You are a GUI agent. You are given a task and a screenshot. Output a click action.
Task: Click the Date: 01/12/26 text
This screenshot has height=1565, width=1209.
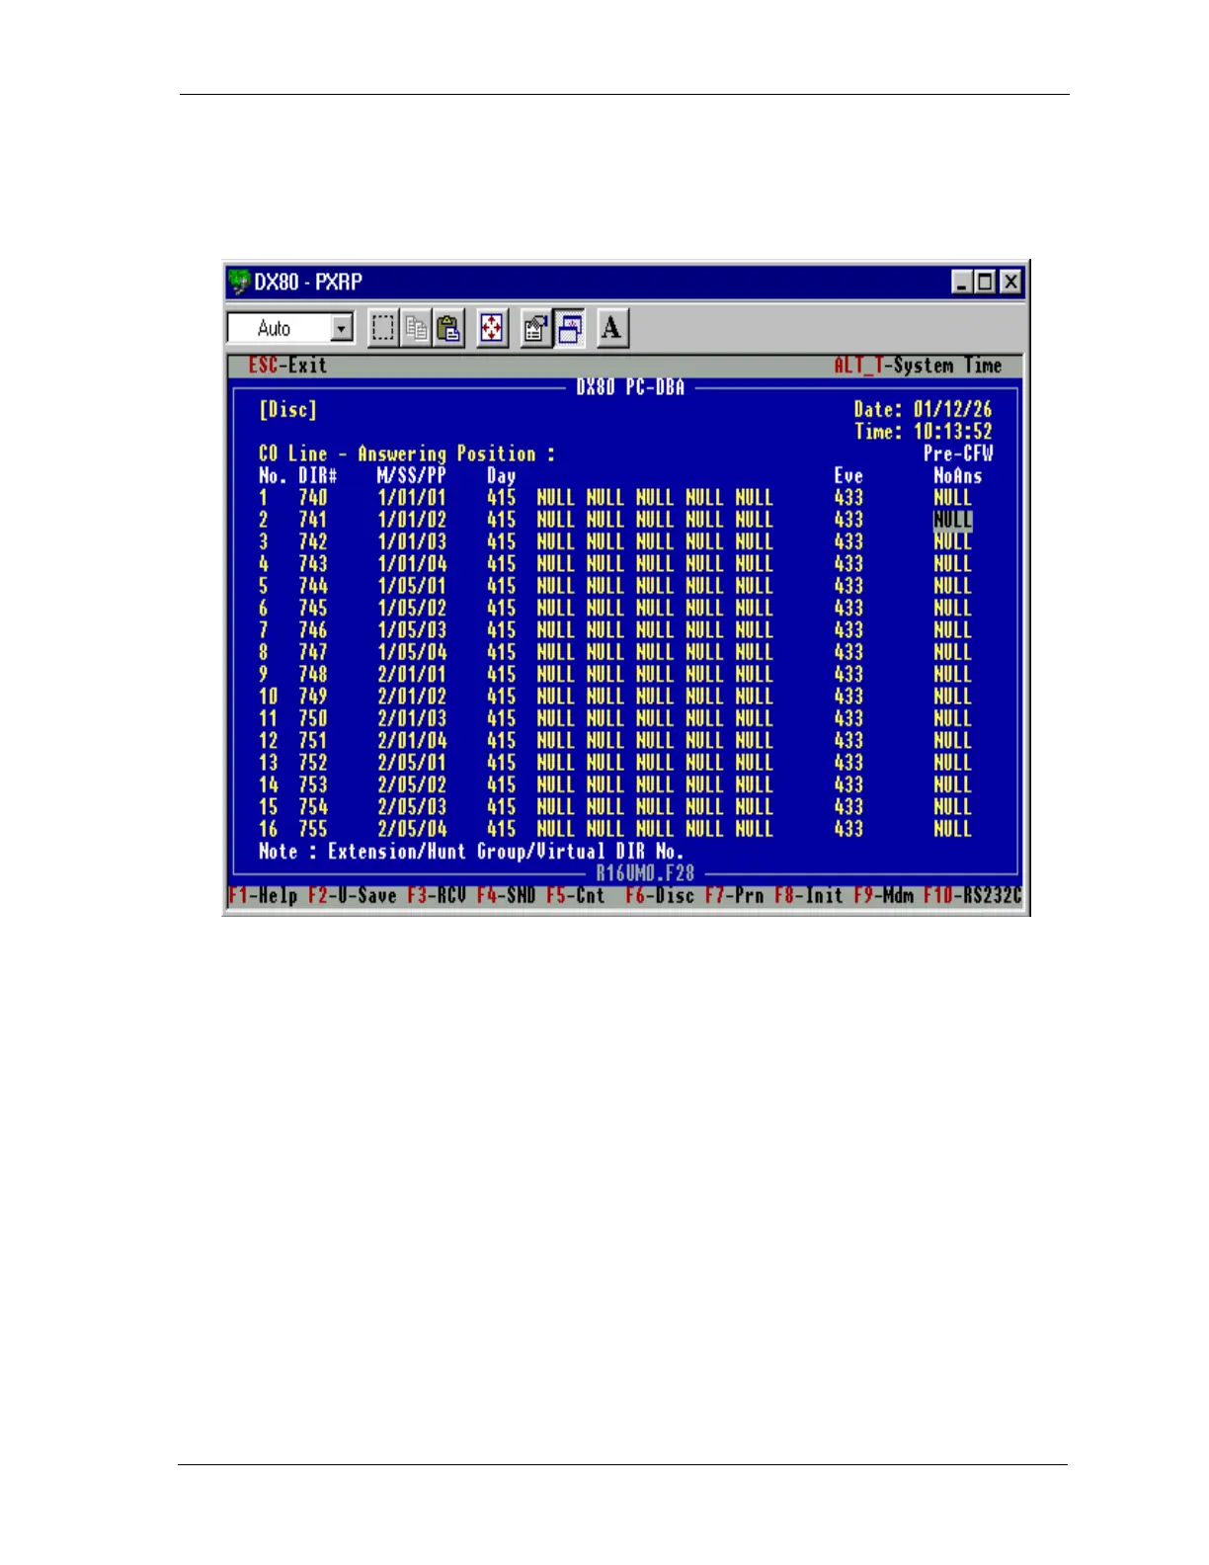tap(923, 410)
